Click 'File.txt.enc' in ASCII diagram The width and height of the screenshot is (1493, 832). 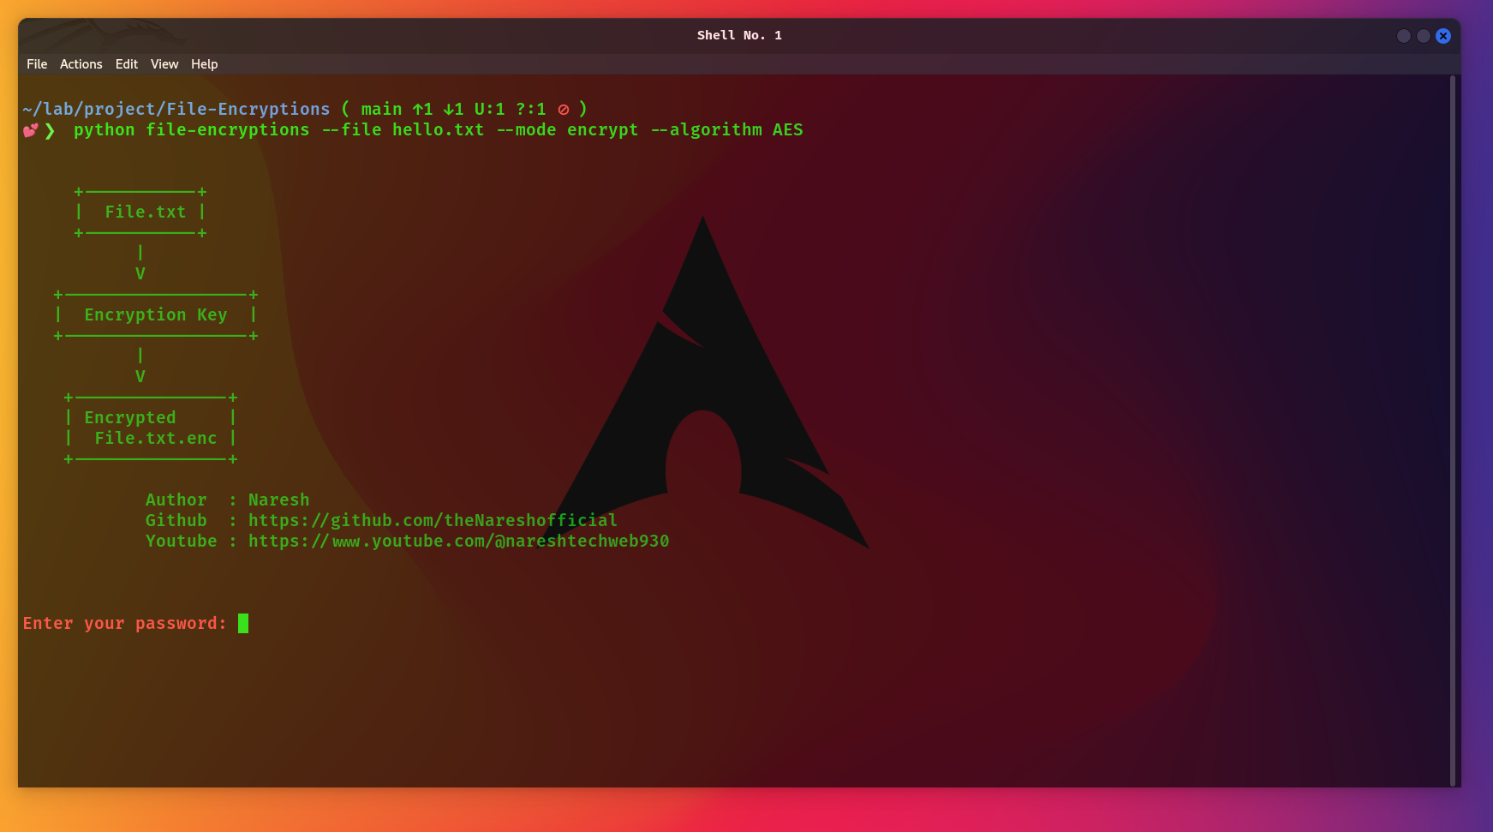click(x=155, y=439)
